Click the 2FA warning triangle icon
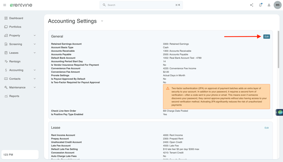Viewport: 283px width, 162px height. click(168, 88)
